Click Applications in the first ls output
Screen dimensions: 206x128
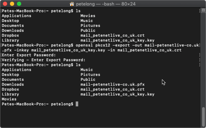tap(17, 16)
